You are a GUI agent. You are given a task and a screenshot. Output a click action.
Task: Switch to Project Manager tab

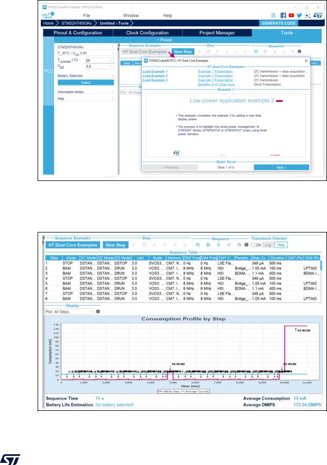click(x=217, y=33)
